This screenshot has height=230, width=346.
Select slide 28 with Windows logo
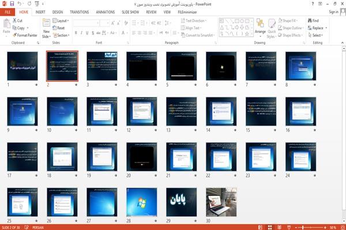142,202
